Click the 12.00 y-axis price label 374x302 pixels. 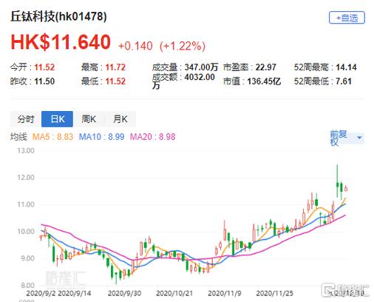click(26, 178)
